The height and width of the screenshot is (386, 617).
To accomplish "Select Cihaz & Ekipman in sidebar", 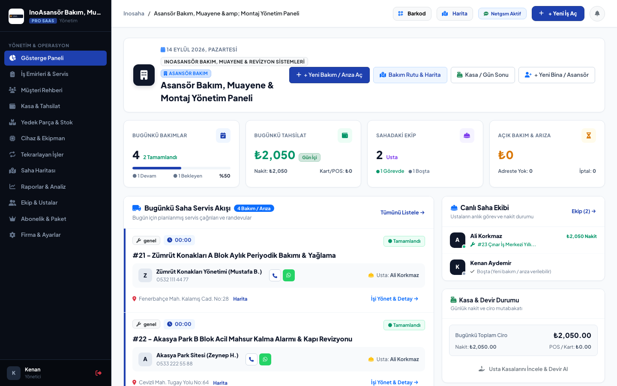I will point(56,139).
